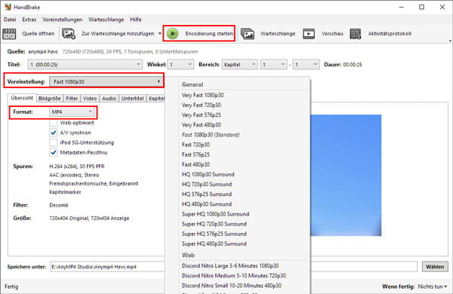Switch to the Filter tab
The image size is (453, 294).
(72, 99)
